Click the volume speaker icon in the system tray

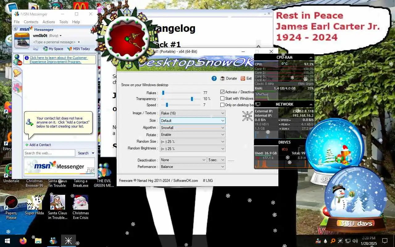click(x=355, y=241)
